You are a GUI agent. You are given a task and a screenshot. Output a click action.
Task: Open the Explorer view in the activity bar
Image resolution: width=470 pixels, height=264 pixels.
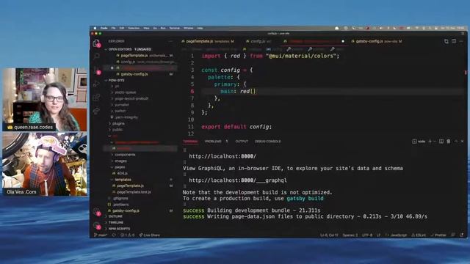(96, 43)
